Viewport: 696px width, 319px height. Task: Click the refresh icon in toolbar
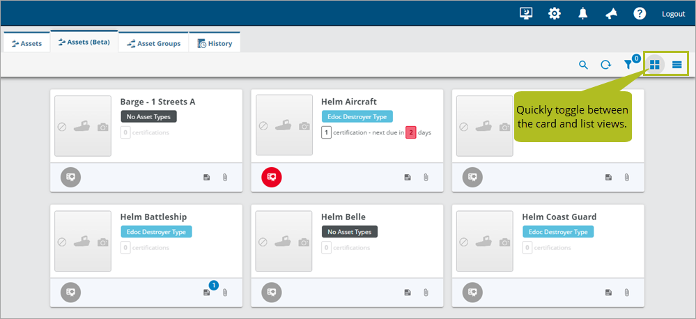tap(605, 65)
